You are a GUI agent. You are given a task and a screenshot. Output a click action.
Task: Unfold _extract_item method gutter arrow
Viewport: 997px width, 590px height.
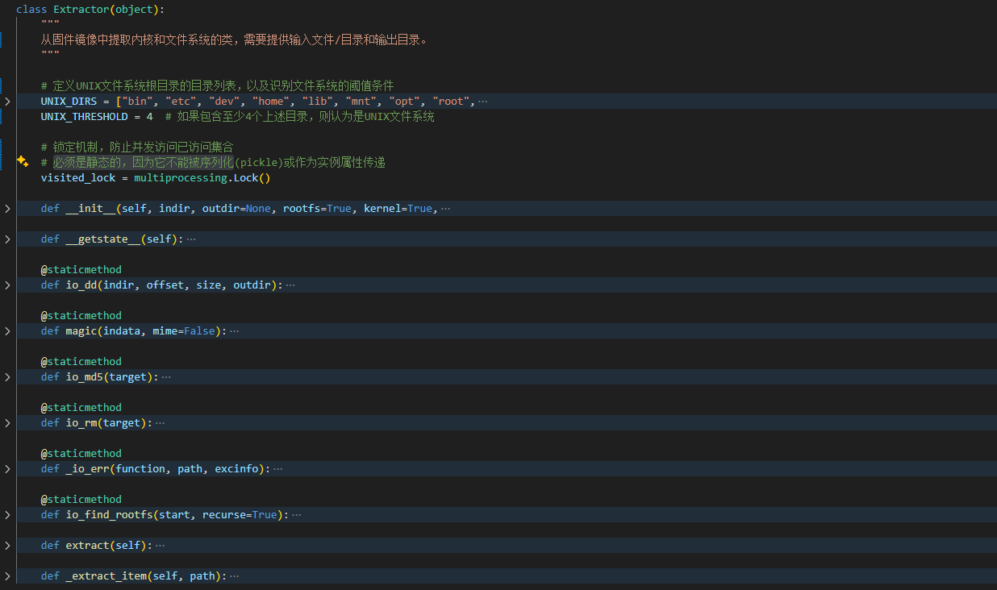pos(7,576)
